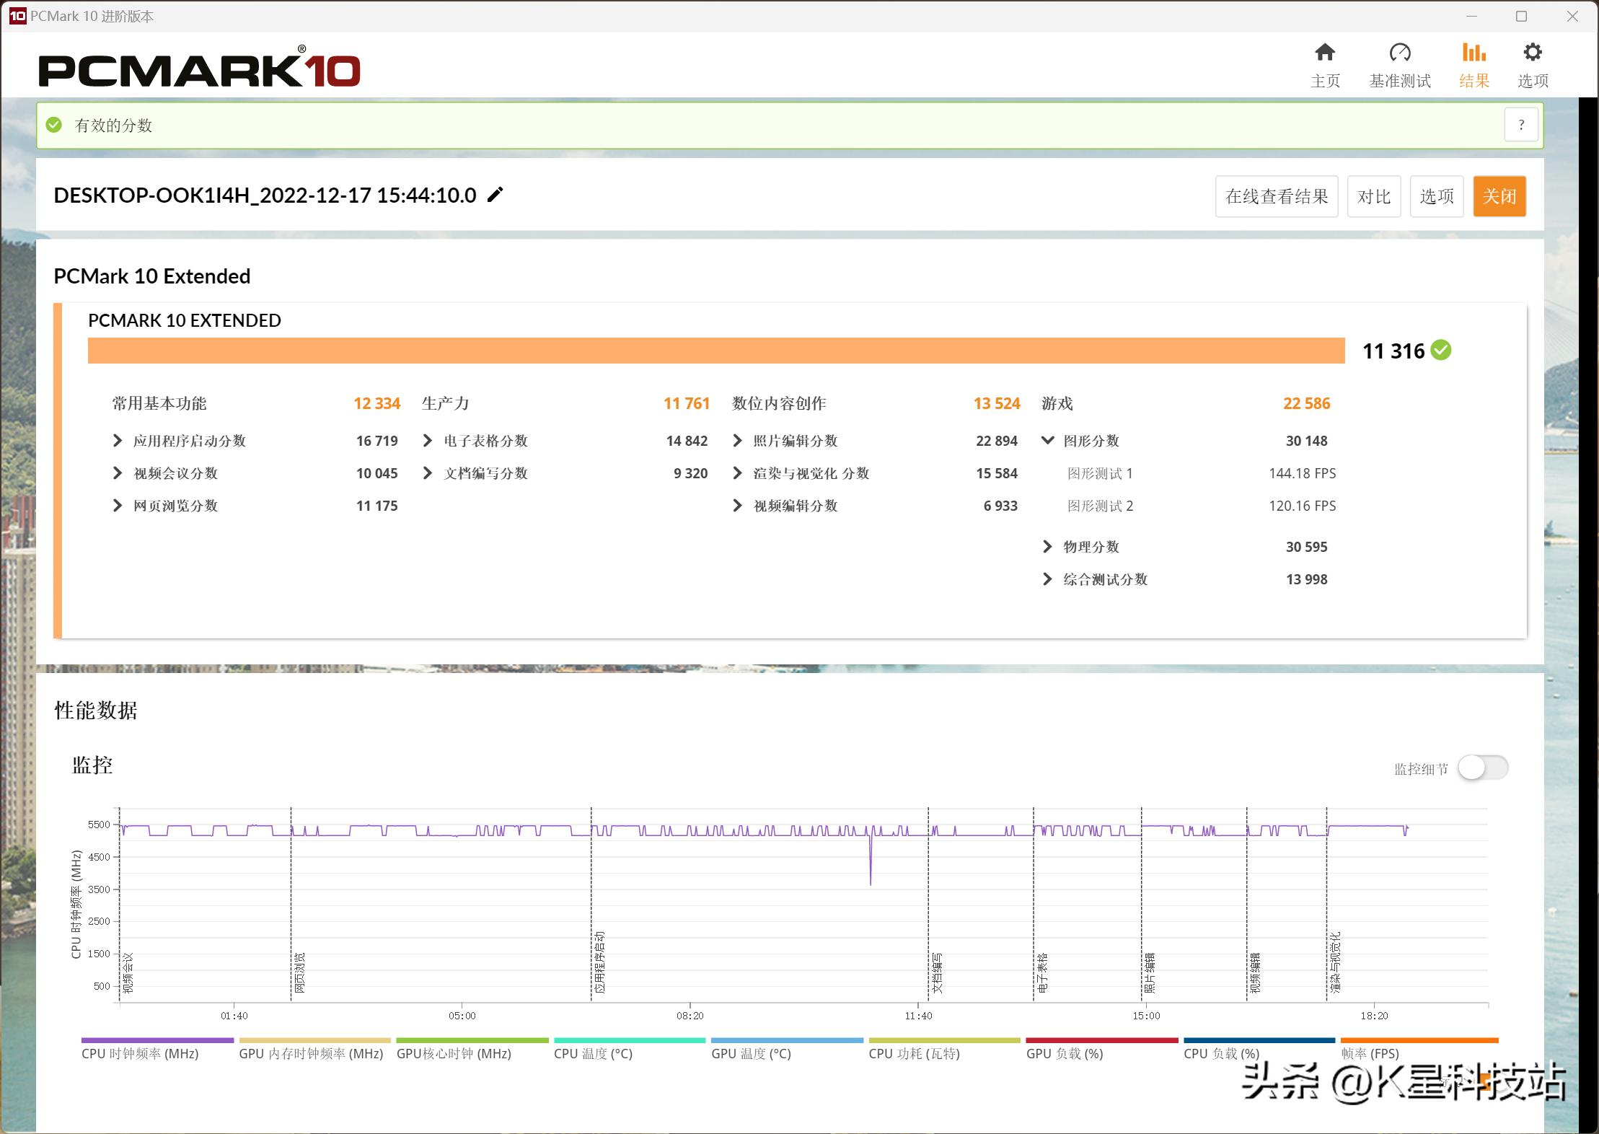Click the 在线查看结果 button

tap(1276, 195)
